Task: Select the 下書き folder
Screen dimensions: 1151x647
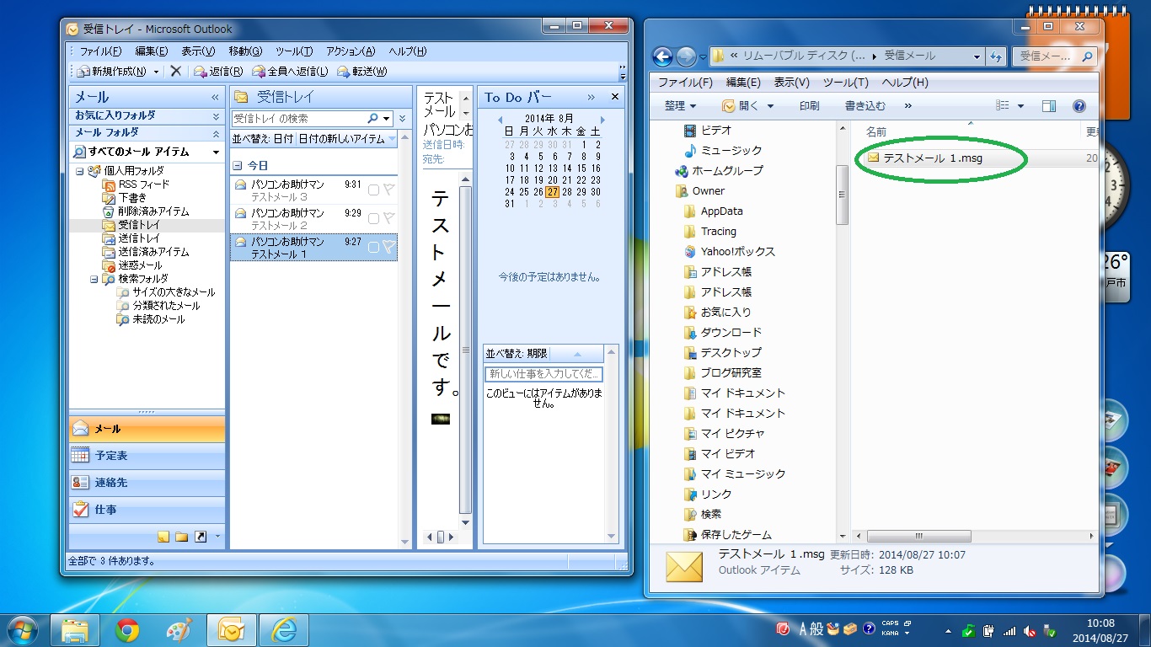Action: click(125, 198)
